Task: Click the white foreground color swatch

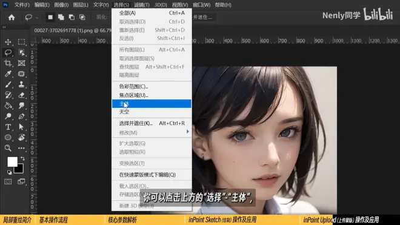Action: point(12,162)
